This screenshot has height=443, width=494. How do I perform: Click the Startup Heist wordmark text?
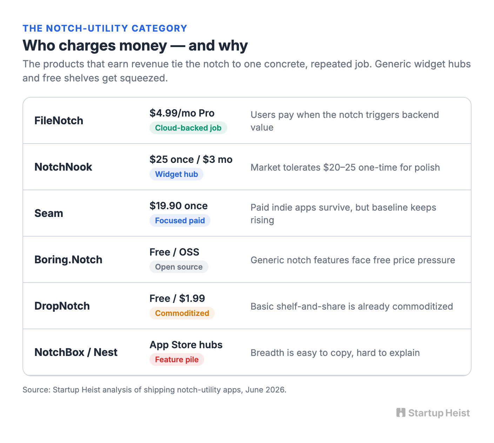(439, 413)
